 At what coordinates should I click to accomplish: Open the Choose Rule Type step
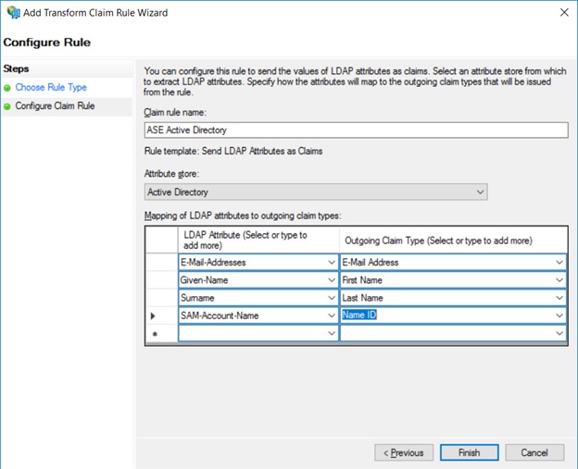(x=51, y=88)
